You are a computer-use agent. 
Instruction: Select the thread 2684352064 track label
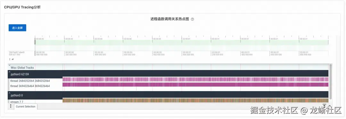[30, 81]
